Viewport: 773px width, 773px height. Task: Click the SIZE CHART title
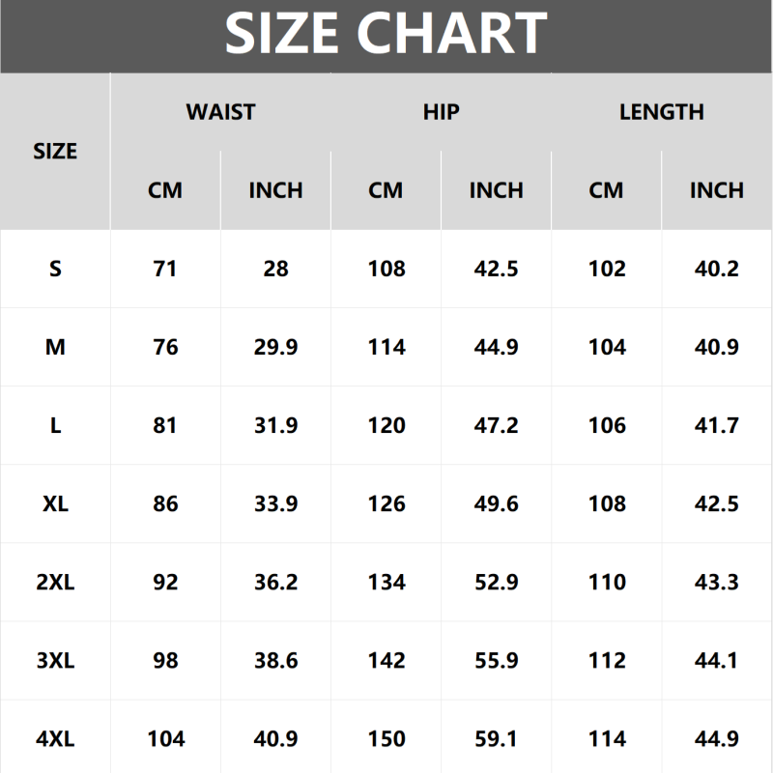coord(386,34)
